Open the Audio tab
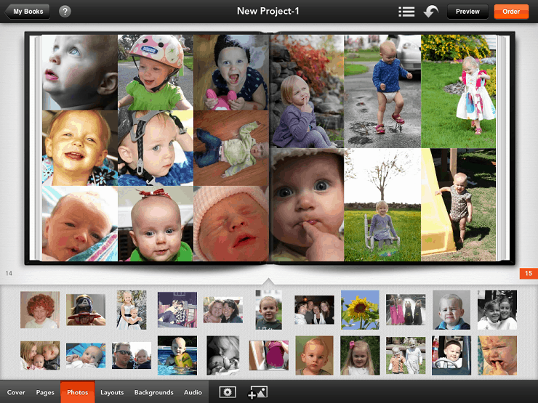The height and width of the screenshot is (403, 538). pos(193,392)
